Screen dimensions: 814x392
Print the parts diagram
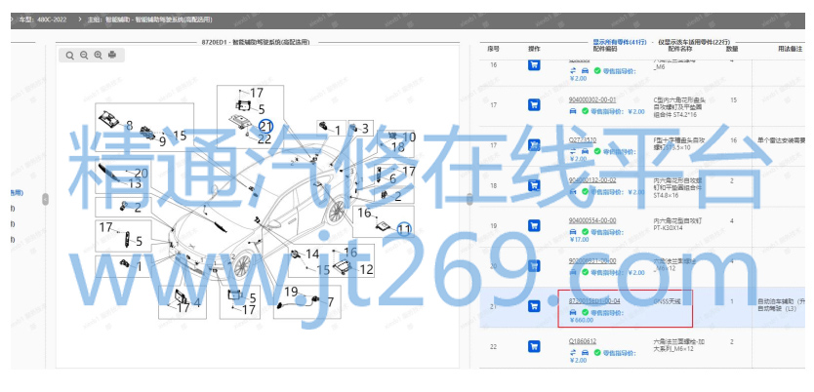tap(112, 55)
